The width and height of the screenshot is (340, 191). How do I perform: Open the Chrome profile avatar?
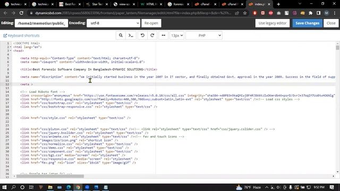click(326, 13)
